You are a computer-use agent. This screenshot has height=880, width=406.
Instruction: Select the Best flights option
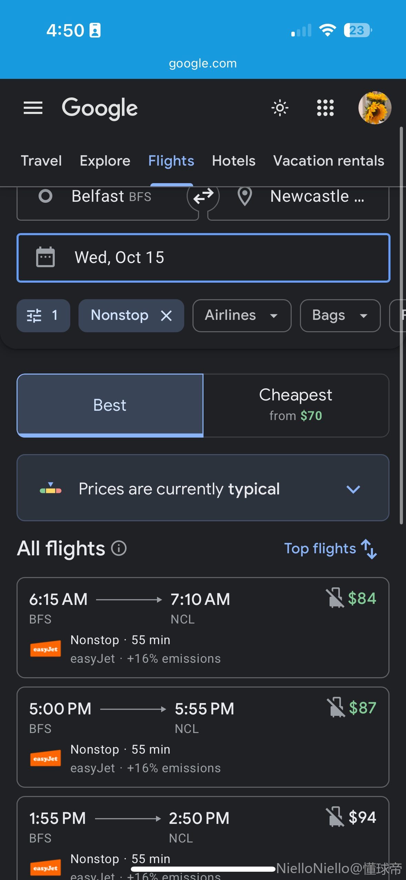point(110,405)
